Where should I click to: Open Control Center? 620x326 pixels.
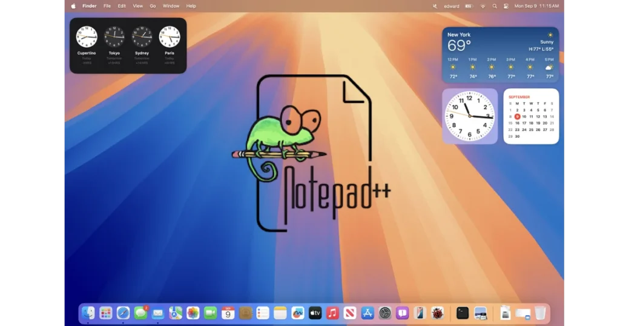click(506, 6)
